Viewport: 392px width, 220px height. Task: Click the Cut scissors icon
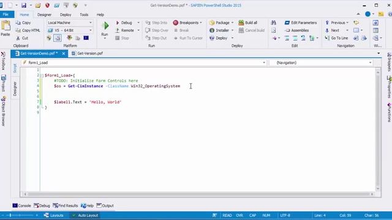[18, 38]
